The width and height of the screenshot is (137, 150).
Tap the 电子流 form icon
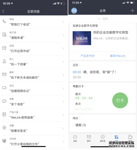pos(4,35)
